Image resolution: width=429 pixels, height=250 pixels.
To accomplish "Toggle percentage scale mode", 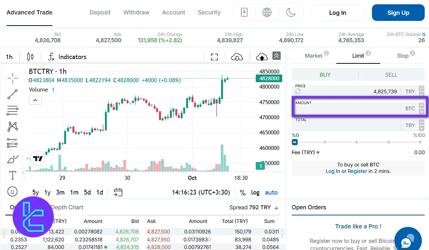I will click(243, 192).
